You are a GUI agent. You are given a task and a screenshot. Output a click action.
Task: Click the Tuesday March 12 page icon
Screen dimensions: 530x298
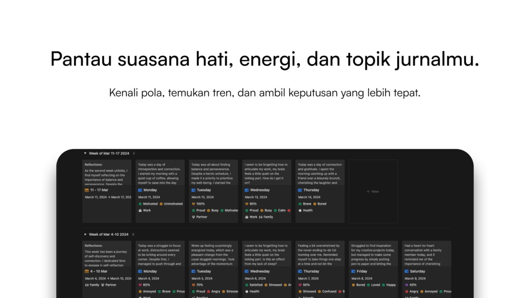pyautogui.click(x=194, y=190)
